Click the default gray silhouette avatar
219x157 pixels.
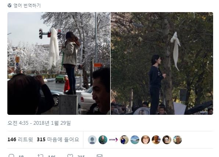click(x=92, y=139)
